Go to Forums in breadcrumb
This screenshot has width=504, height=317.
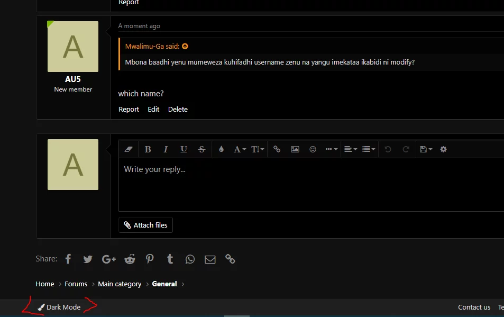(x=76, y=284)
